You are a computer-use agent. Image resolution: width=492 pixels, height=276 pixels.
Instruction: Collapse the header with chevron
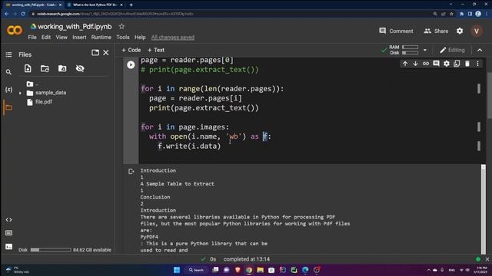(480, 50)
